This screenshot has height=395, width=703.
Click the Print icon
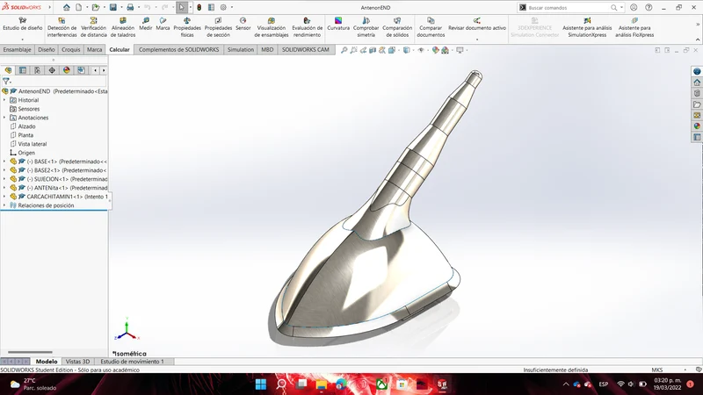pos(130,7)
